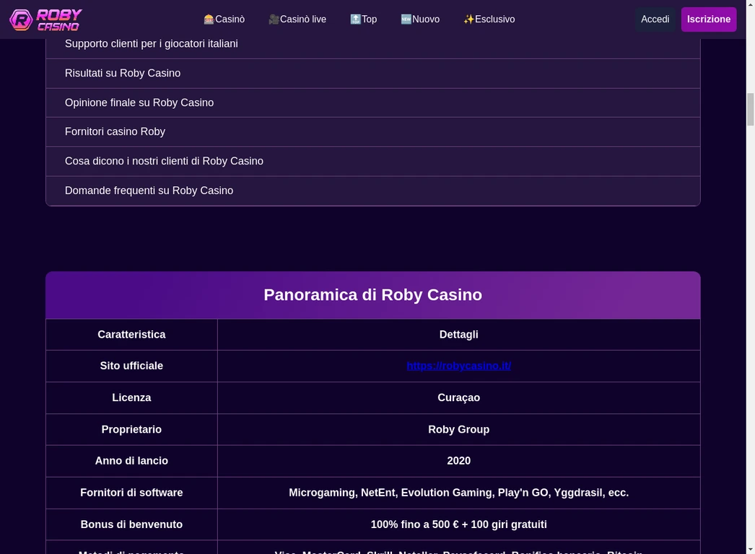Open 'Risultati su Roby Casino'

click(x=123, y=73)
